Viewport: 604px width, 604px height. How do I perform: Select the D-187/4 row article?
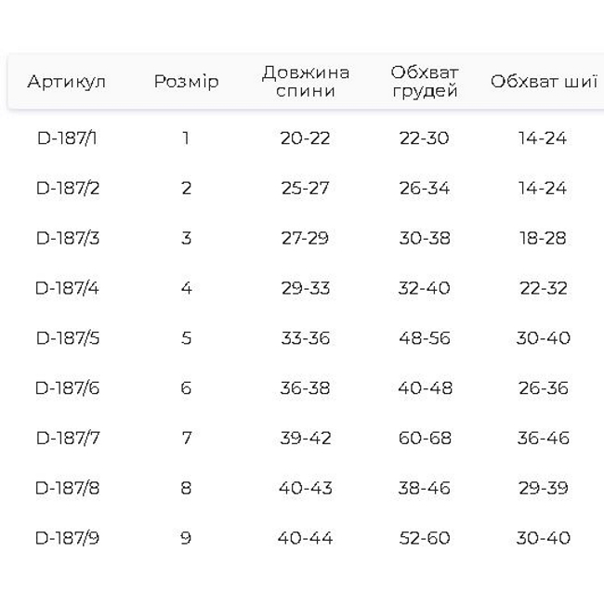[68, 288]
